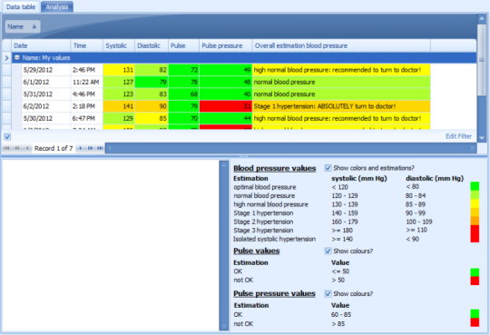The image size is (490, 335).
Task: Click Overall estimation blood pressure column header
Action: tap(341, 45)
